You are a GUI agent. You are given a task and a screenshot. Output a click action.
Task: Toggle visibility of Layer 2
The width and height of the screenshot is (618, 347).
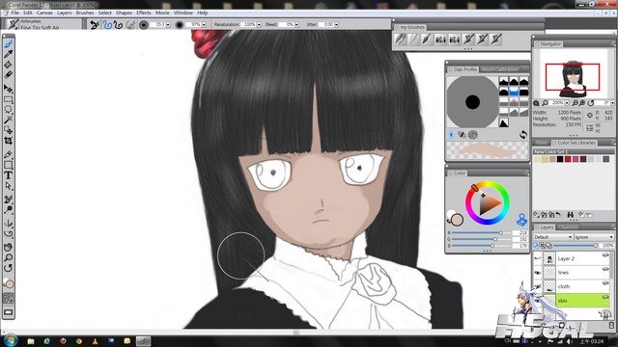537,258
